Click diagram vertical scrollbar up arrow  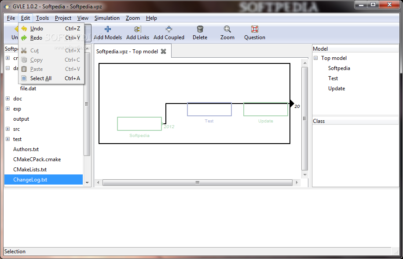point(305,63)
